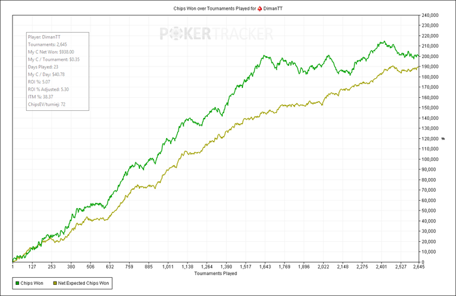The image size is (456, 296).
Task: Click the 'ROI % Adjusted: 5.30' line
Action: [x=48, y=89]
